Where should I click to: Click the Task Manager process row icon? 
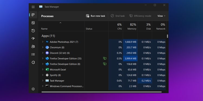pos(47,81)
